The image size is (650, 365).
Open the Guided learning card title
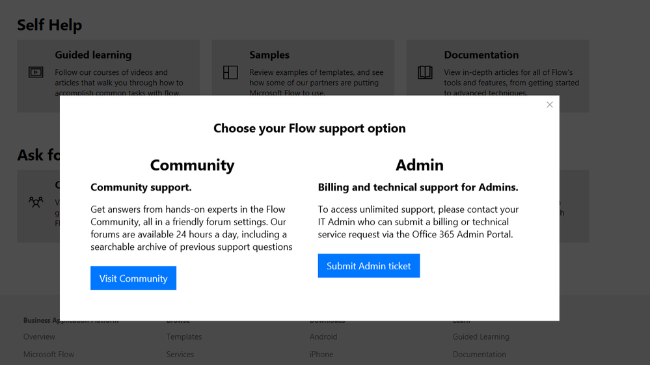click(93, 55)
